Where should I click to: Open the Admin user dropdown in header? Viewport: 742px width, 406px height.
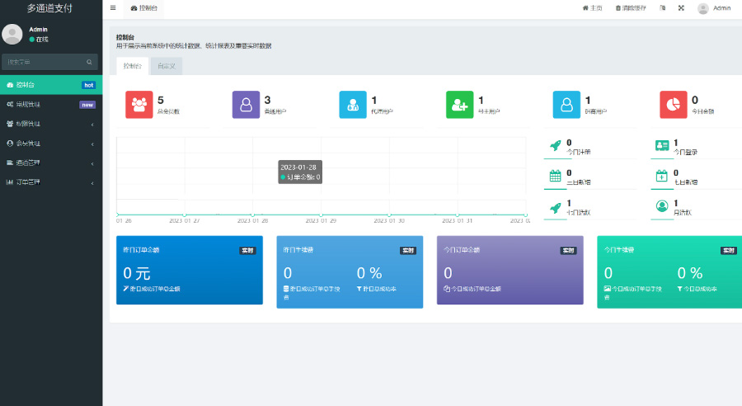tap(714, 8)
